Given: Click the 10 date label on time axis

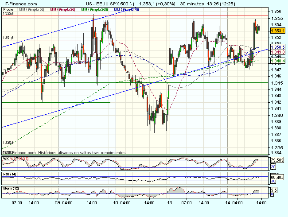Looking at the screenshot, I should coord(116,203).
